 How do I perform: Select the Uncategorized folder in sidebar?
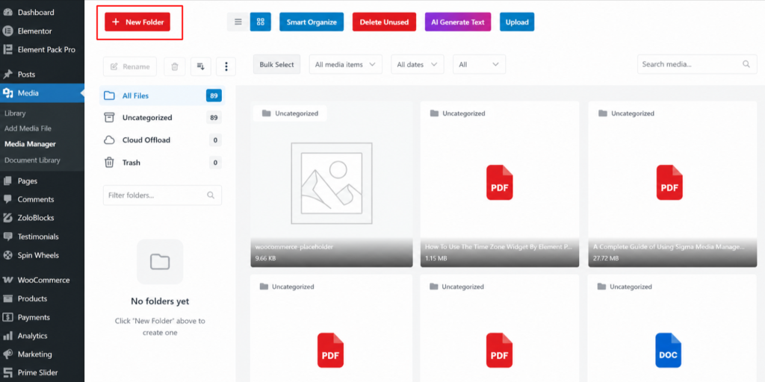162,117
